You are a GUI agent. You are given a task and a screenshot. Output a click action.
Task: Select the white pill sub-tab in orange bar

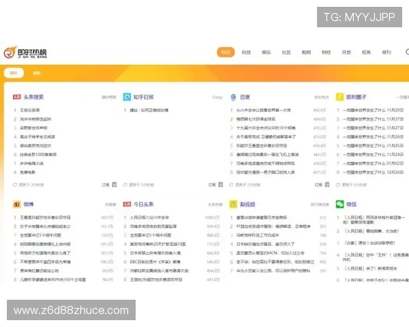[x=14, y=73]
